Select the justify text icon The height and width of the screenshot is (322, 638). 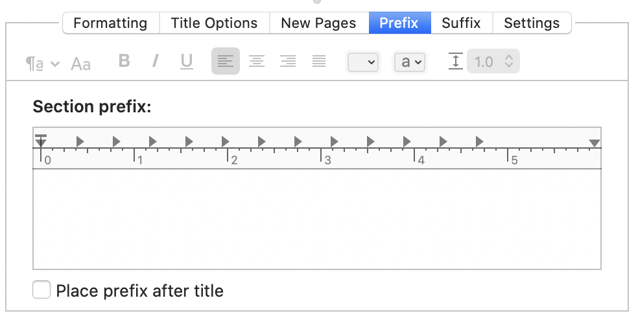[x=319, y=62]
